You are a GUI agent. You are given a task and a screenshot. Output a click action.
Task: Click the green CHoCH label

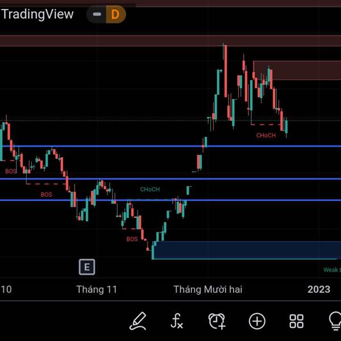150,189
